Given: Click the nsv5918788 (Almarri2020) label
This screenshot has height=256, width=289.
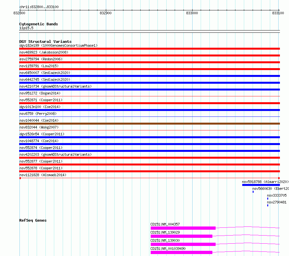Looking at the screenshot, I should click(x=265, y=182).
